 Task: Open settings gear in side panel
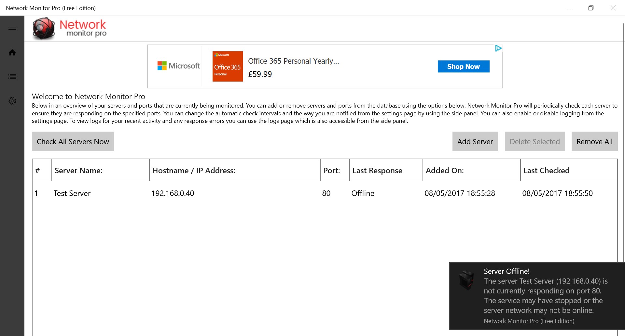pyautogui.click(x=12, y=101)
